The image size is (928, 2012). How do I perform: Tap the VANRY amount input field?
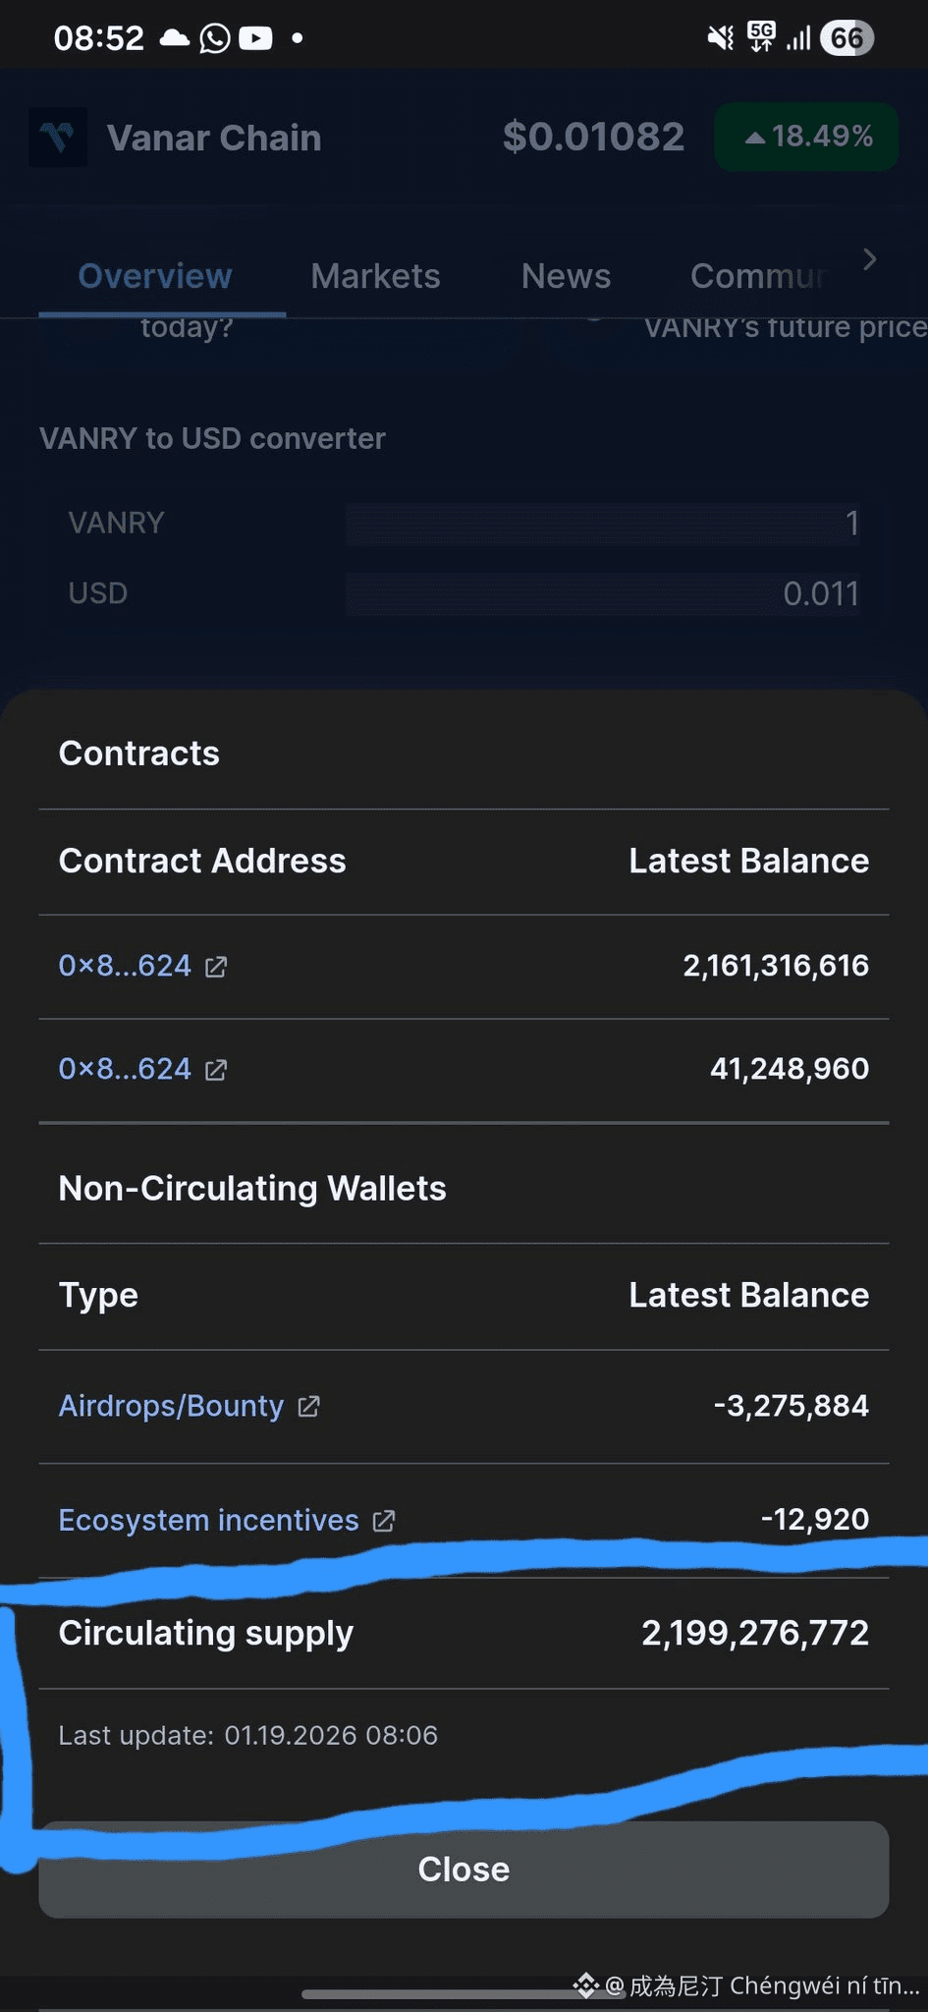tap(603, 523)
